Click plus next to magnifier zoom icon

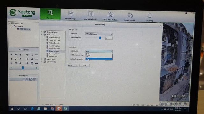(x=27, y=55)
